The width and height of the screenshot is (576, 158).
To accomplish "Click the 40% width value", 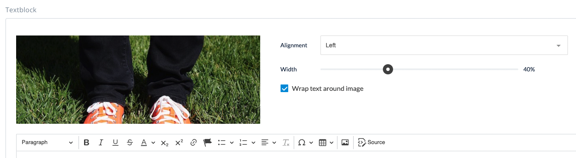I will (529, 69).
